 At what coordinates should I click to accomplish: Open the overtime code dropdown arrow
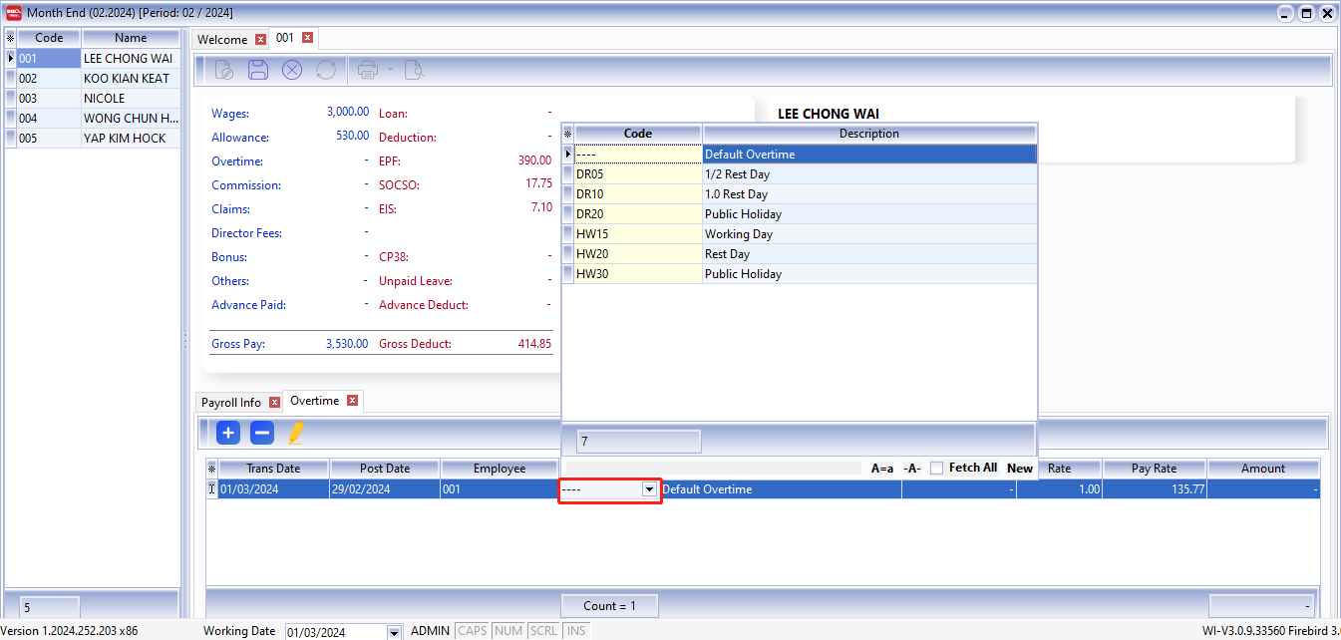pyautogui.click(x=649, y=489)
